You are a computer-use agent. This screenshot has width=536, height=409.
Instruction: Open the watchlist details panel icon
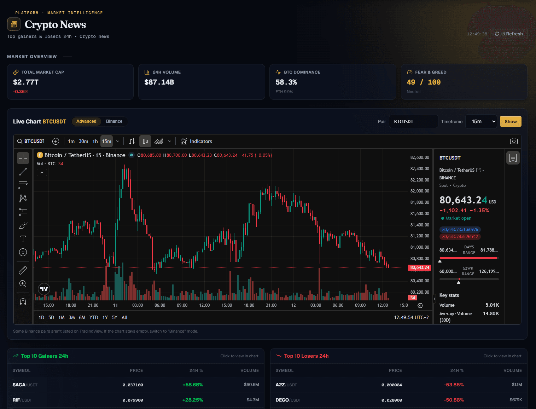pyautogui.click(x=513, y=158)
